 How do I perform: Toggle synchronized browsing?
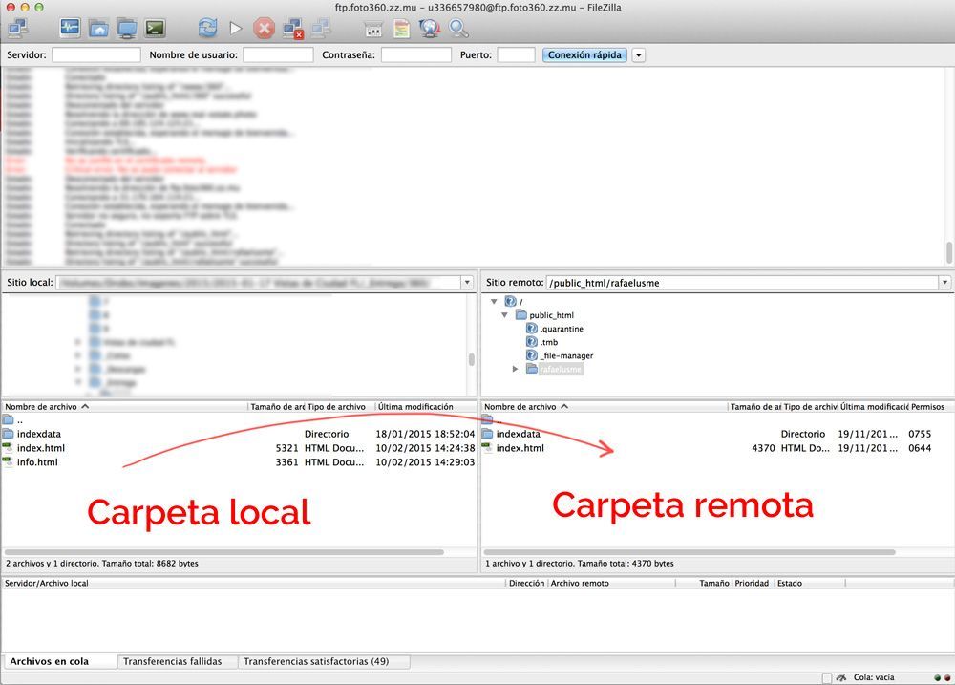tap(430, 28)
